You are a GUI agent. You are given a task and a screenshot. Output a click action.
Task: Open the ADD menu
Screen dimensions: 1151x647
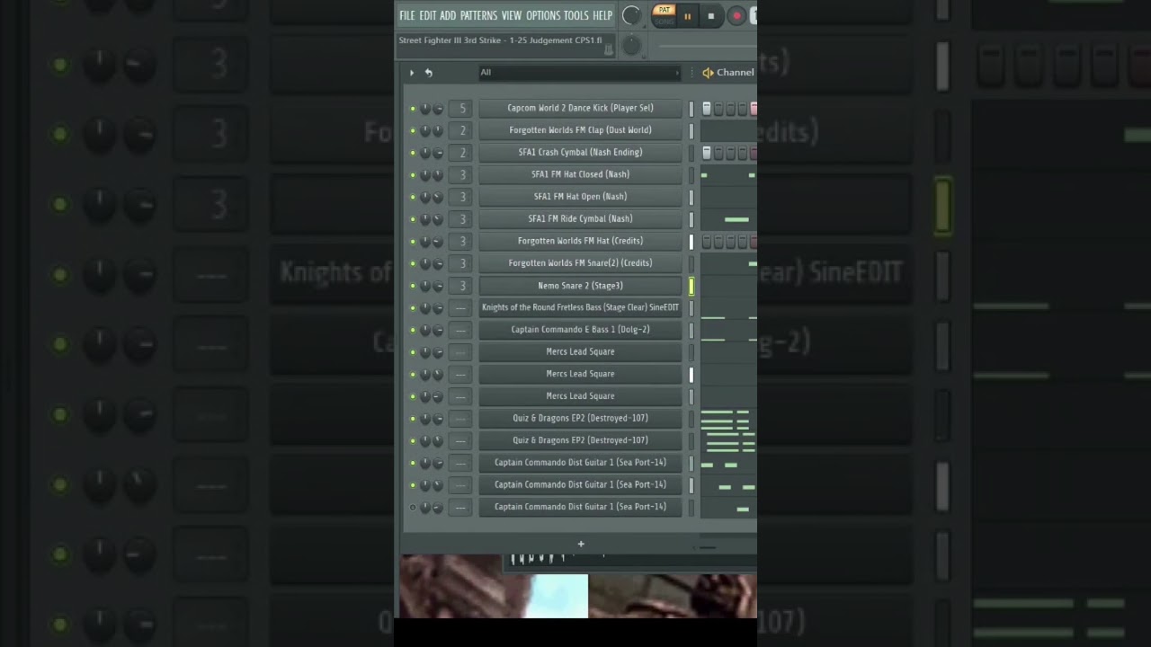pos(448,15)
